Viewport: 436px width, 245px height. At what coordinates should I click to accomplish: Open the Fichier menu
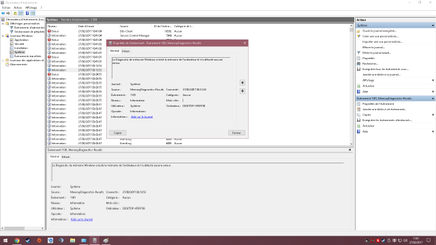(6, 7)
